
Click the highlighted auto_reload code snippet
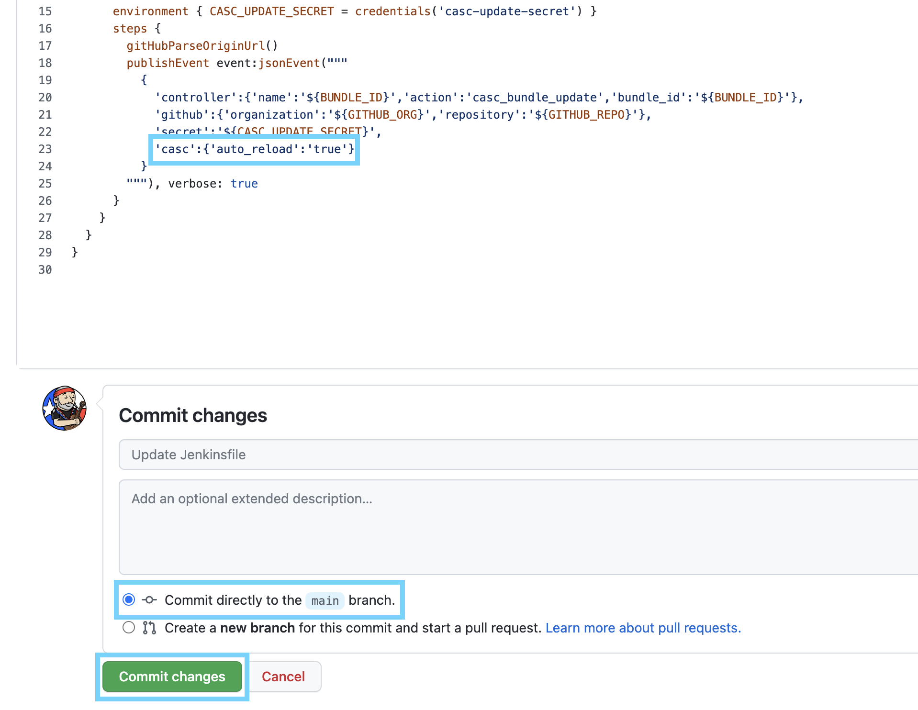pyautogui.click(x=254, y=149)
